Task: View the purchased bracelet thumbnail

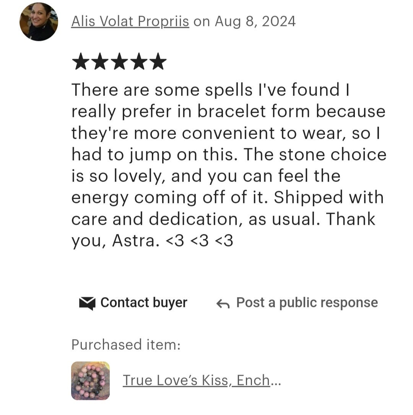Action: [91, 381]
